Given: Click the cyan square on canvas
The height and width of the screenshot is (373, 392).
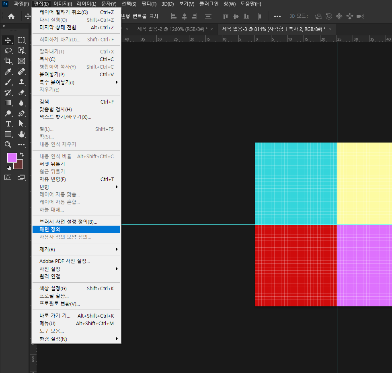Looking at the screenshot, I should pyautogui.click(x=296, y=183).
